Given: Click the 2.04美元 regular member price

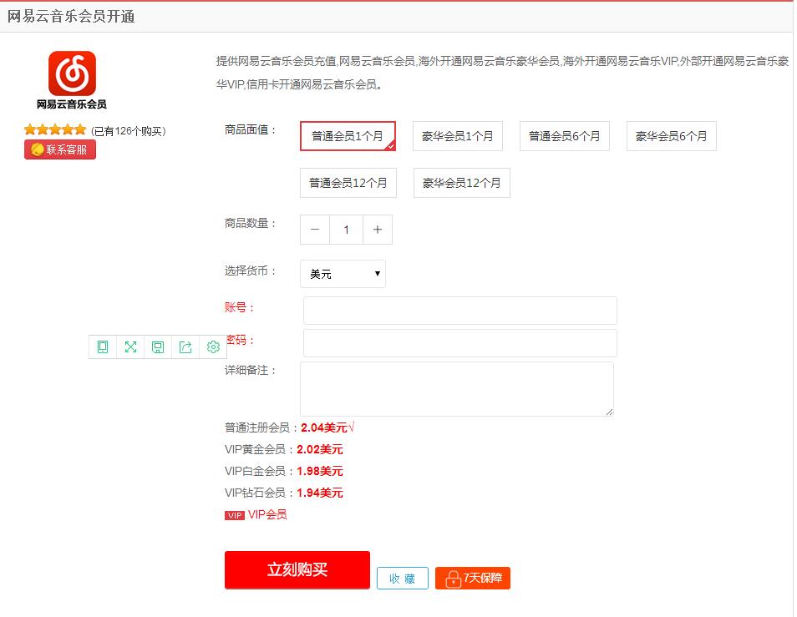Looking at the screenshot, I should pyautogui.click(x=324, y=427).
